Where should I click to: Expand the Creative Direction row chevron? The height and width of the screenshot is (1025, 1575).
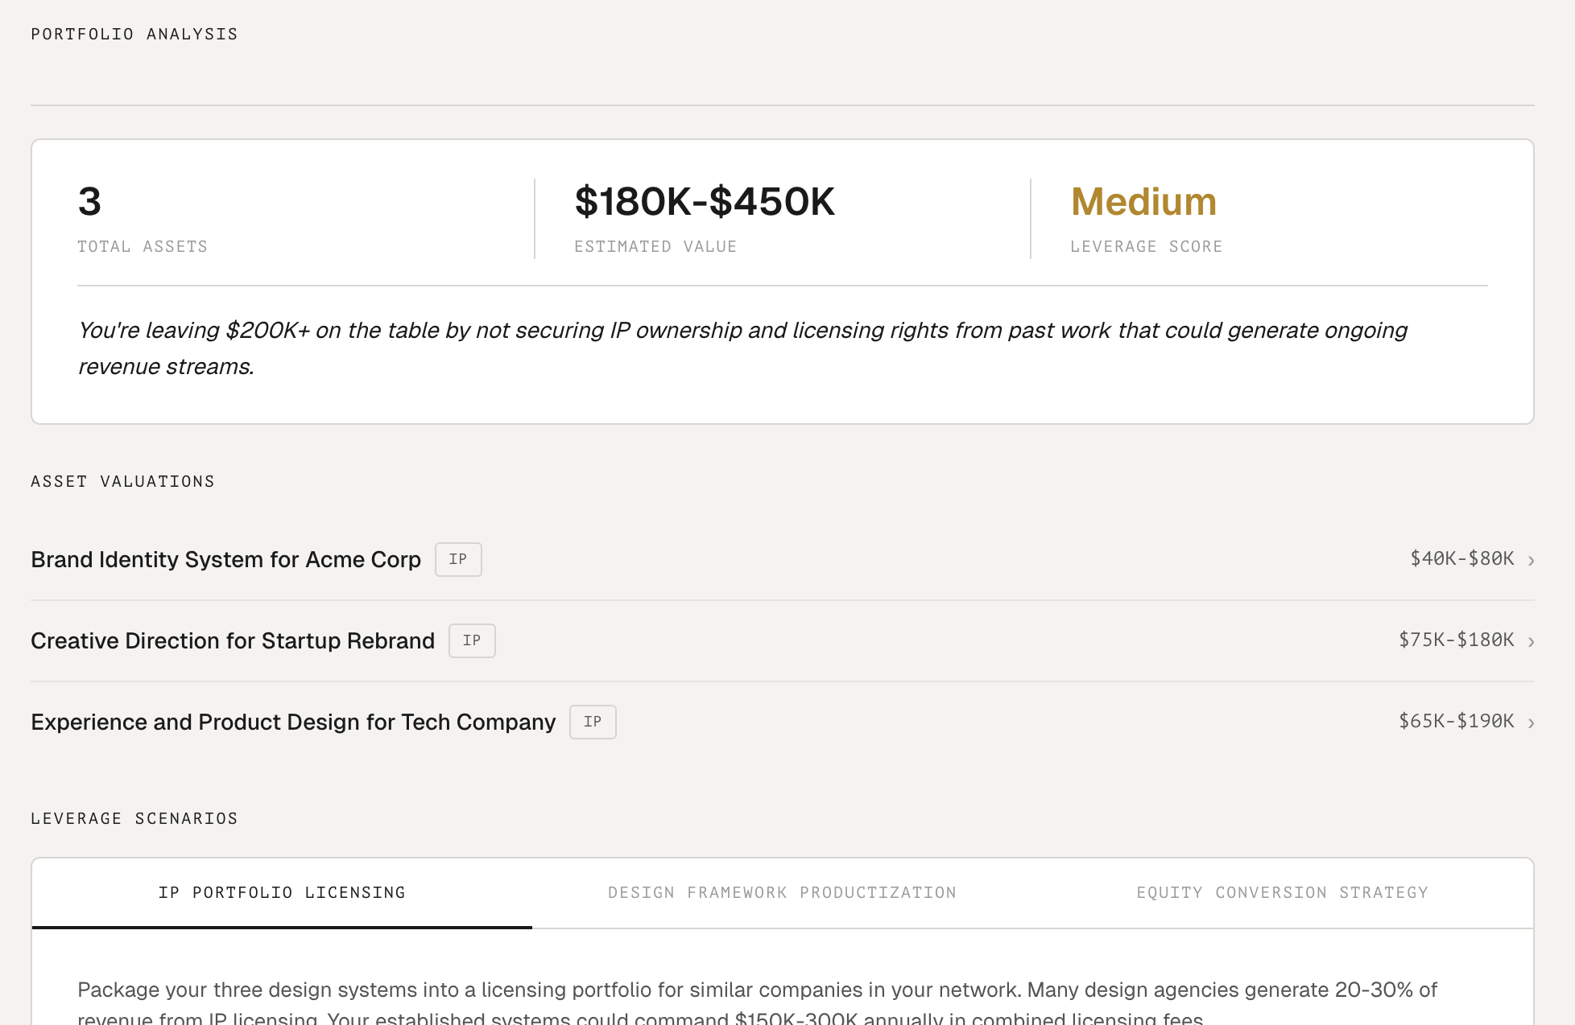1531,642
